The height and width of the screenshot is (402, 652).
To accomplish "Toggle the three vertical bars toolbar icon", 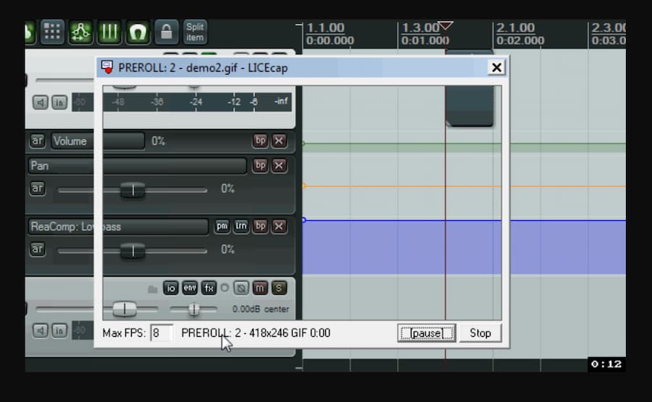I will coord(109,32).
